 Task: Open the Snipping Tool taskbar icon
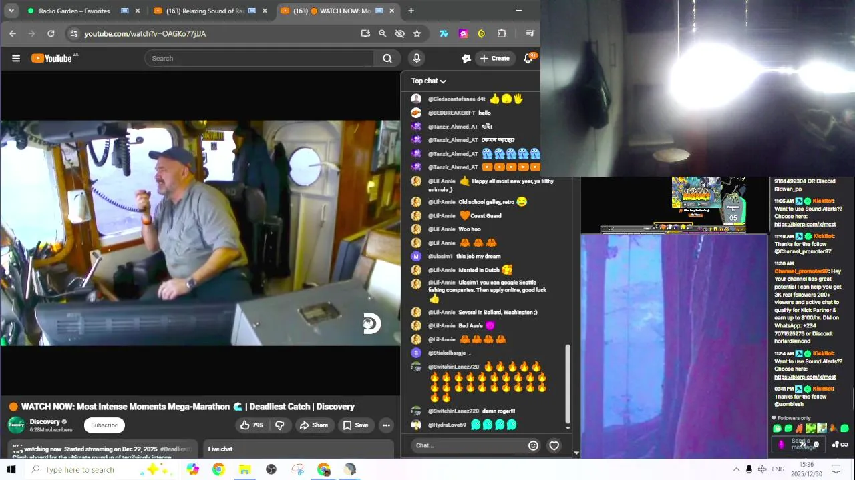pyautogui.click(x=298, y=469)
